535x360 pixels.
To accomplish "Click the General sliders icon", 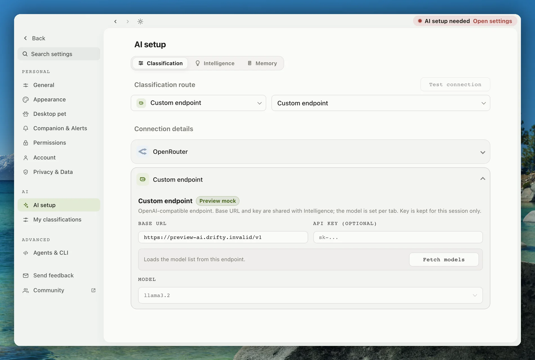I will click(x=26, y=85).
